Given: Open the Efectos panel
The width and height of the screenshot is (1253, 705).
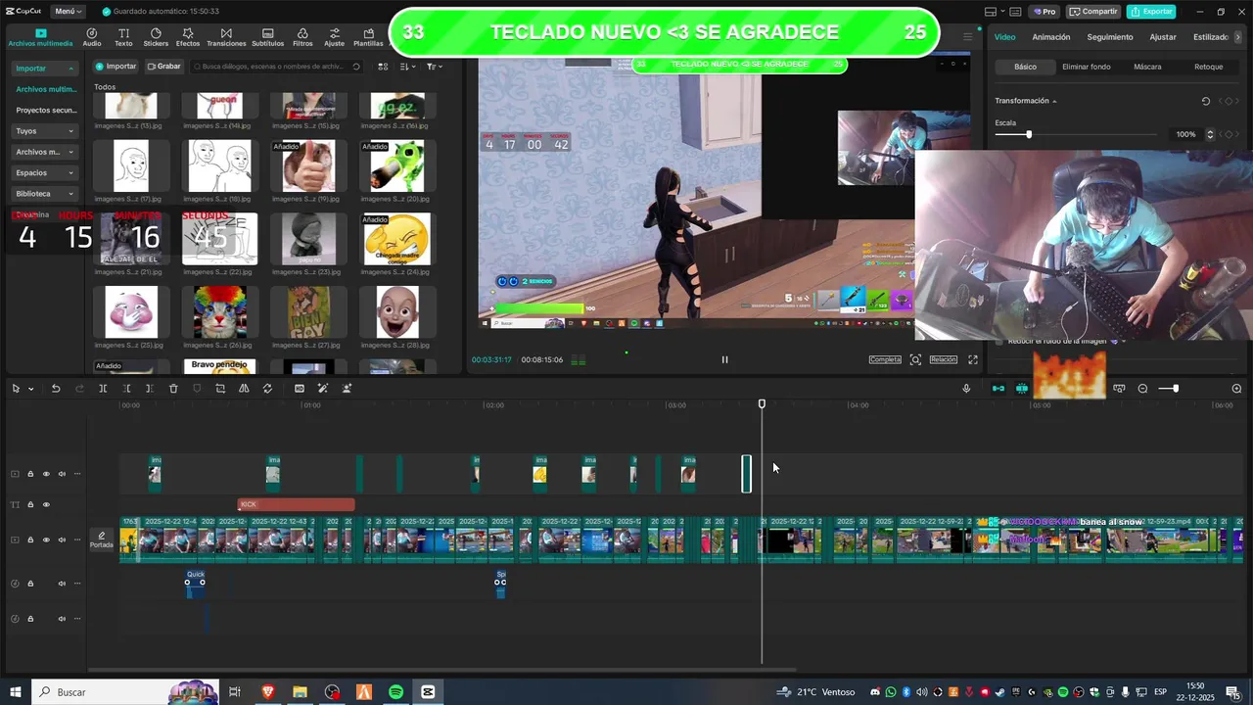Looking at the screenshot, I should pos(188,37).
